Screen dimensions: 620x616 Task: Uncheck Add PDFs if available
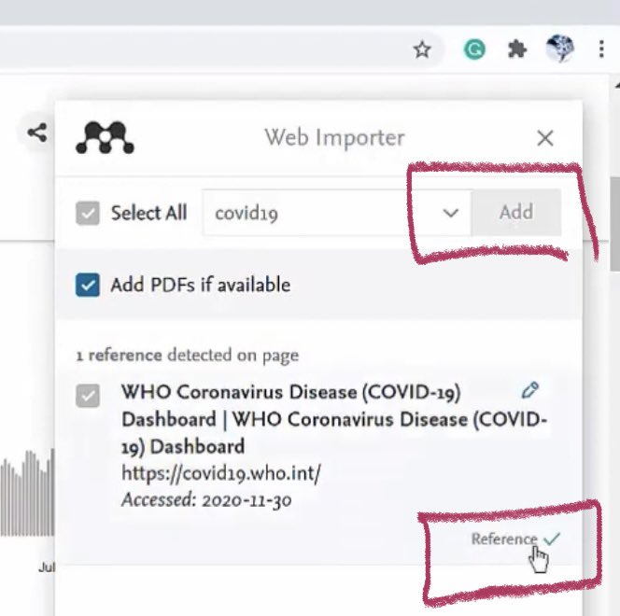click(88, 285)
